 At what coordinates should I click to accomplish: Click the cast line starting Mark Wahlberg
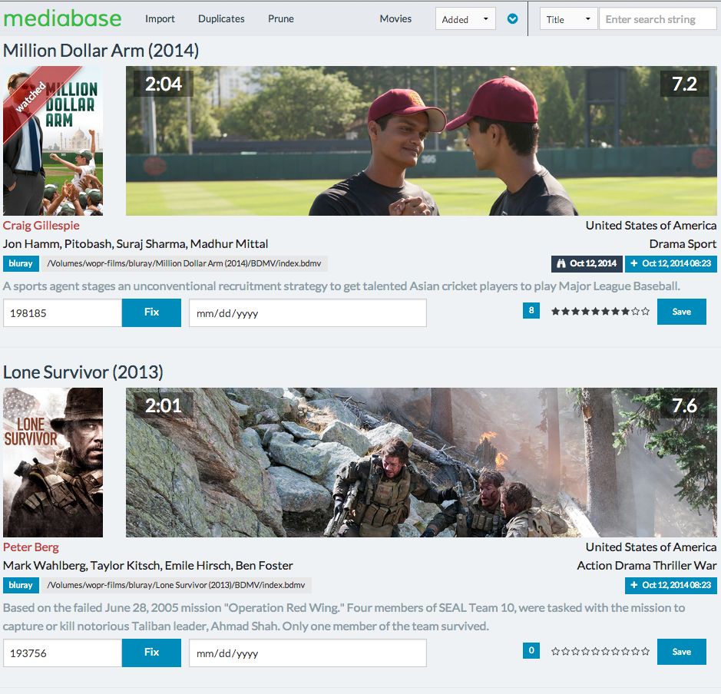click(147, 565)
